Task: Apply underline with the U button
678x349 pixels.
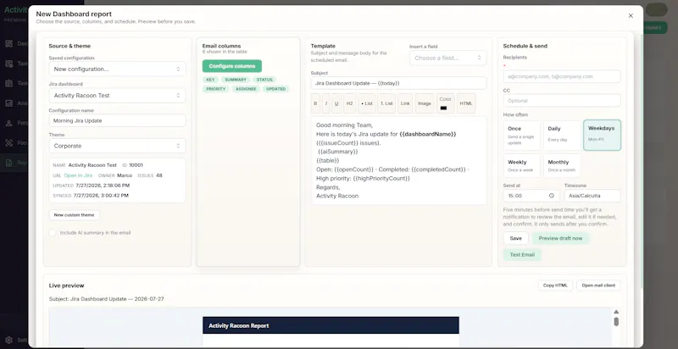Action: 336,103
